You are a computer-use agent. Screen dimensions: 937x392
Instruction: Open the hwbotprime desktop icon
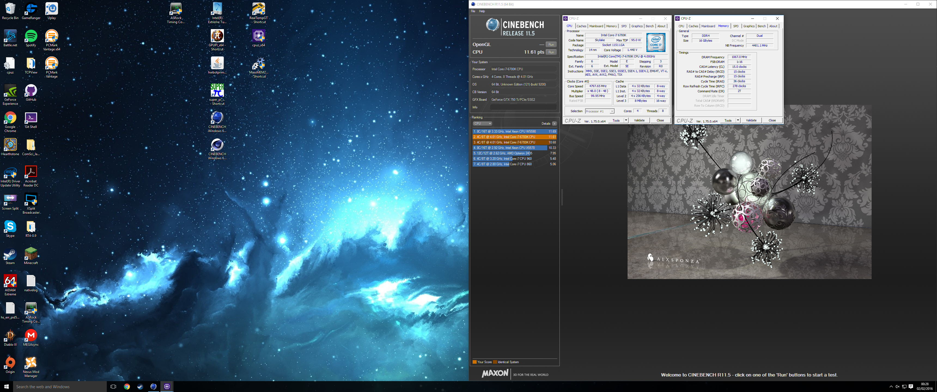point(217,65)
